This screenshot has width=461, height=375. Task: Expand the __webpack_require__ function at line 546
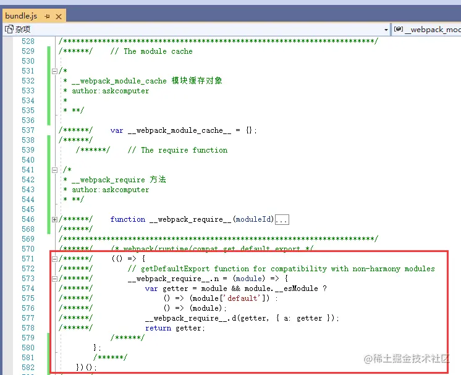(x=54, y=219)
